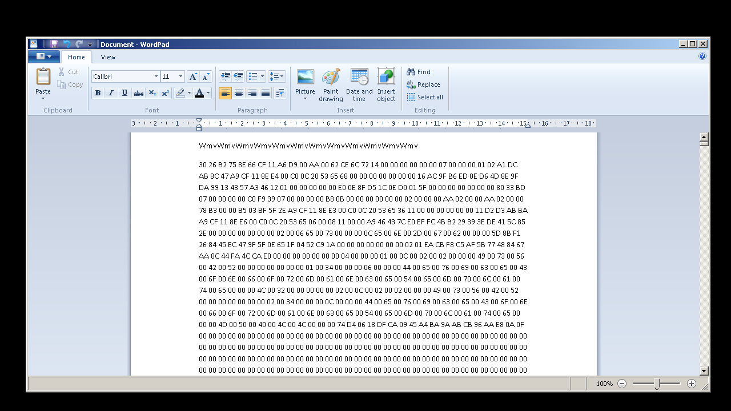Zoom out with the minus button
Viewport: 731px width, 411px height.
(622, 384)
